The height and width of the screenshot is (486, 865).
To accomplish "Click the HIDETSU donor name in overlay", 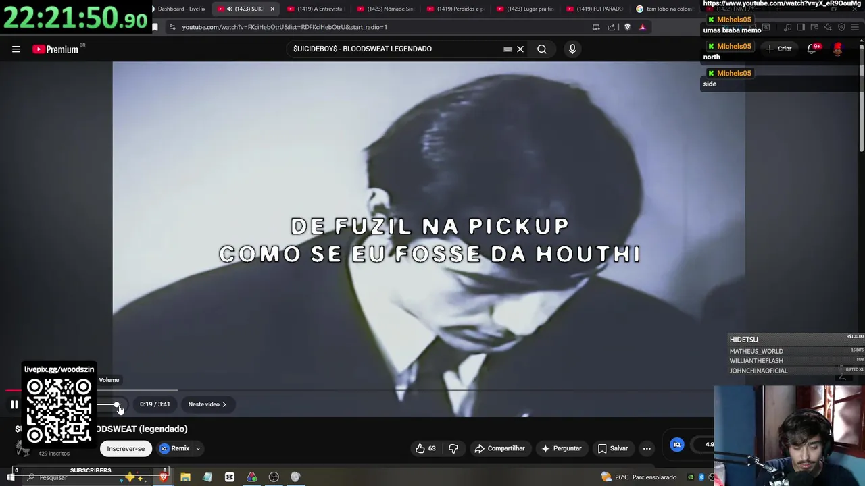I will (743, 340).
